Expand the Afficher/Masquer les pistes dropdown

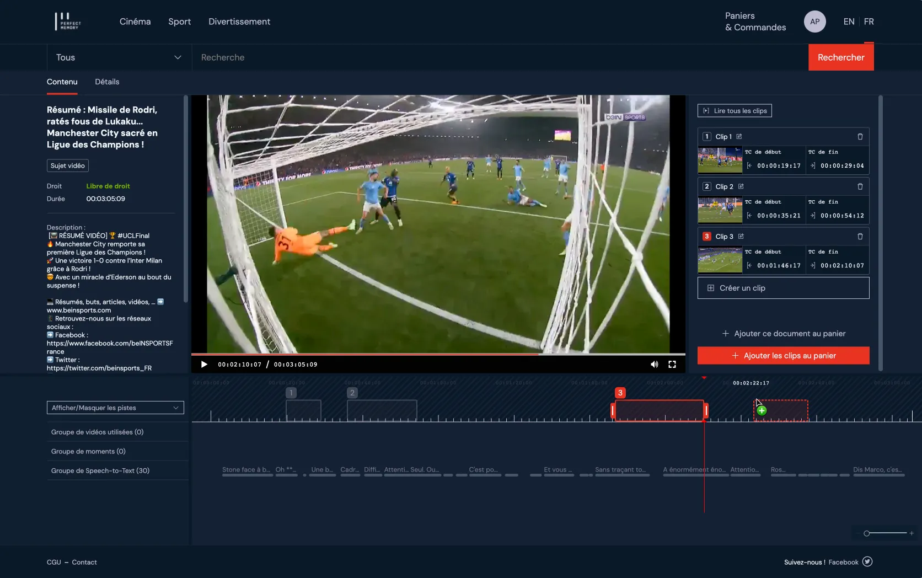click(115, 408)
